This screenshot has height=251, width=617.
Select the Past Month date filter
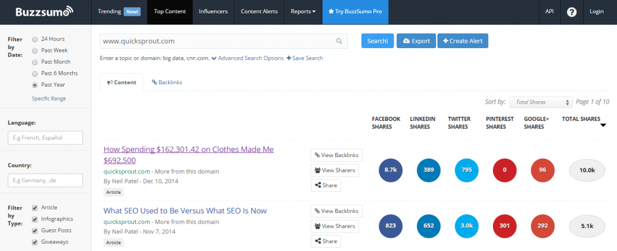pyautogui.click(x=35, y=62)
